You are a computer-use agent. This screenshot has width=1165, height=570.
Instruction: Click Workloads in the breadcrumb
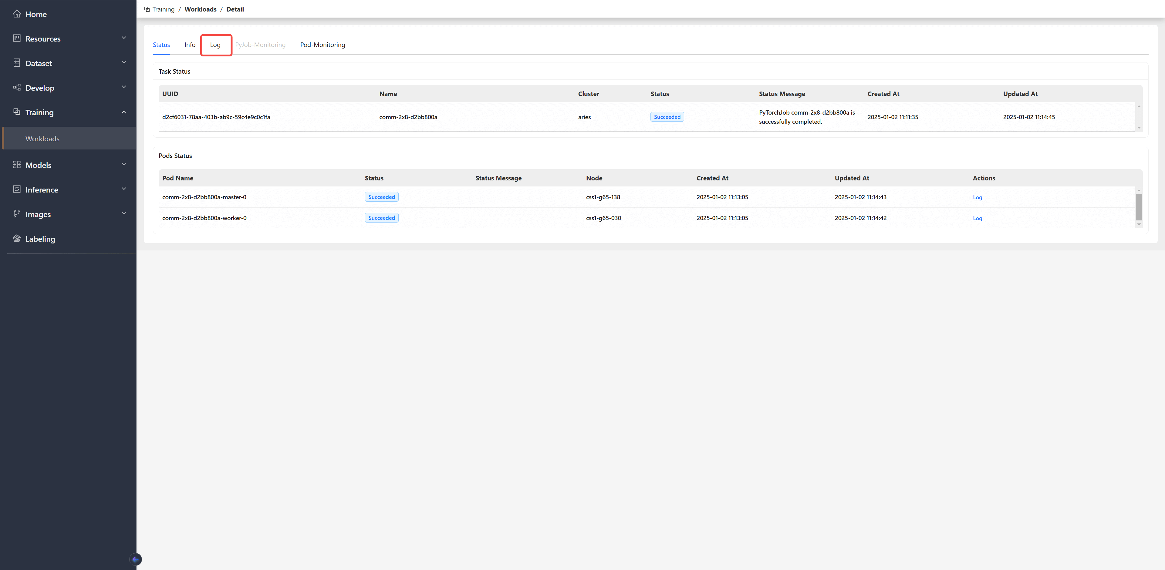pyautogui.click(x=200, y=9)
